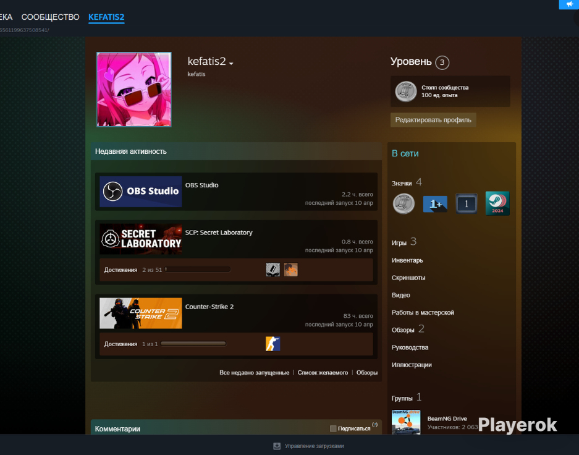Open the OBS Studio banner image

[141, 191]
